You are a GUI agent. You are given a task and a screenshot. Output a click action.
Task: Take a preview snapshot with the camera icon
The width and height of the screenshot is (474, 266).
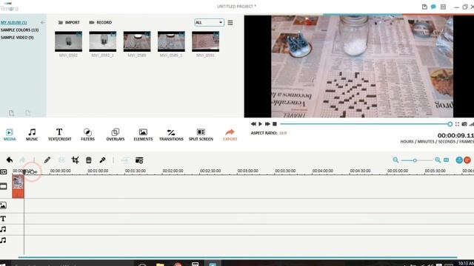coord(464,124)
